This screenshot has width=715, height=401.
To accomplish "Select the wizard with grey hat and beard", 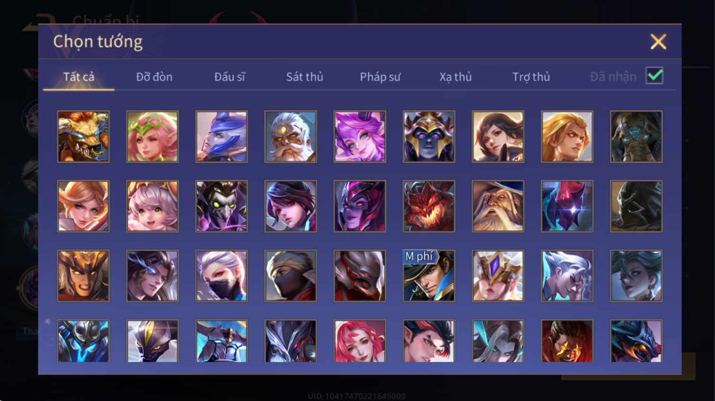I will (498, 206).
